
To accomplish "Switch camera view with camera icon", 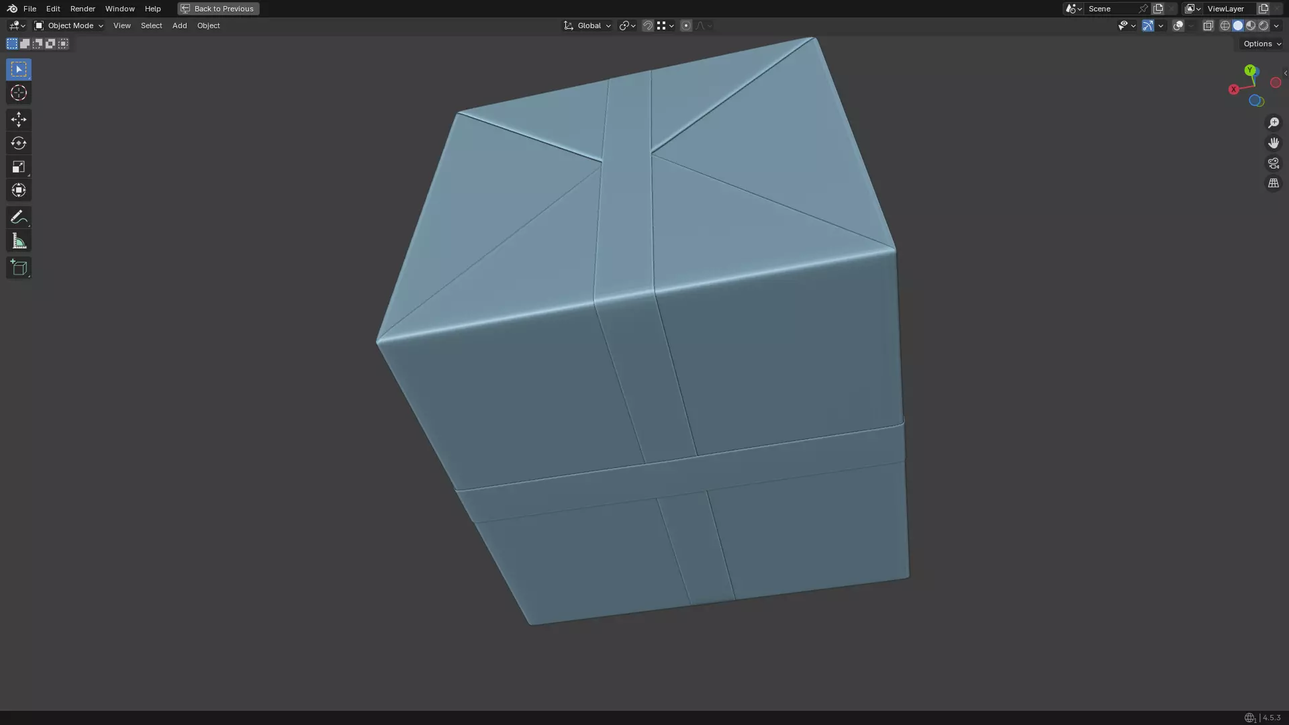I will tap(1273, 163).
